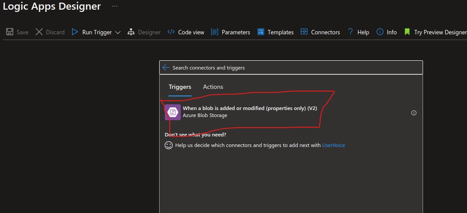Click the smiley face feedback icon
The height and width of the screenshot is (213, 467).
(x=168, y=145)
